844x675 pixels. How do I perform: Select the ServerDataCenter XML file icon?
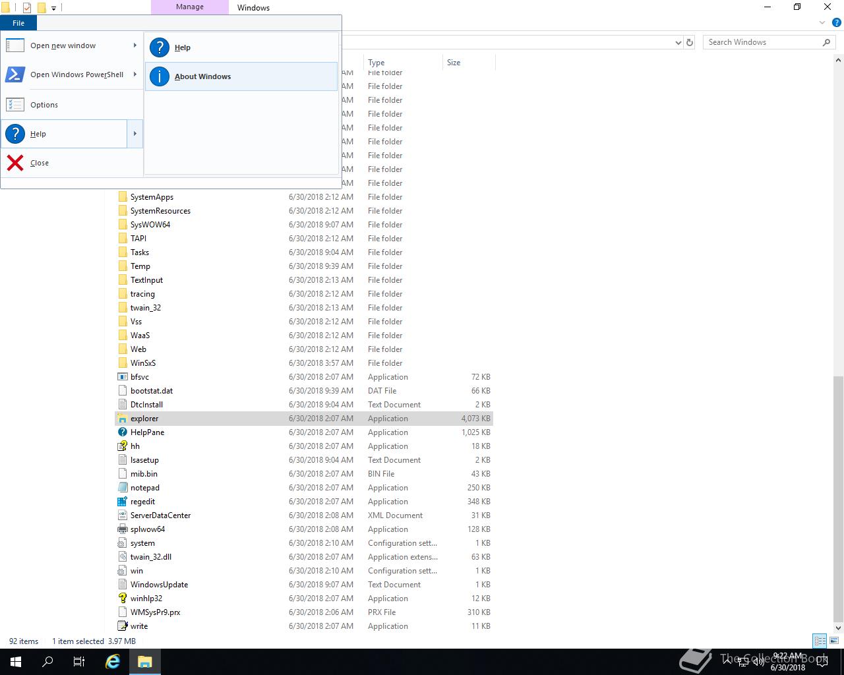pos(123,515)
